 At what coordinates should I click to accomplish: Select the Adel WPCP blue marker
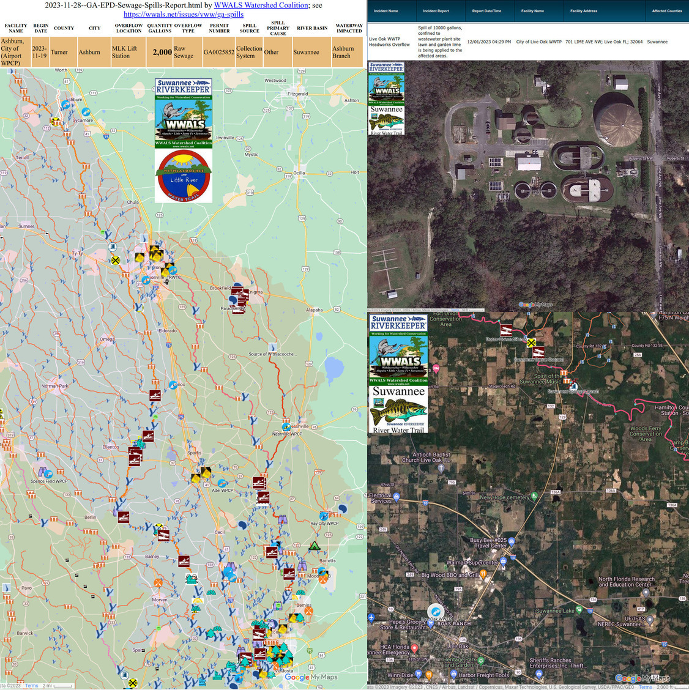(x=222, y=483)
